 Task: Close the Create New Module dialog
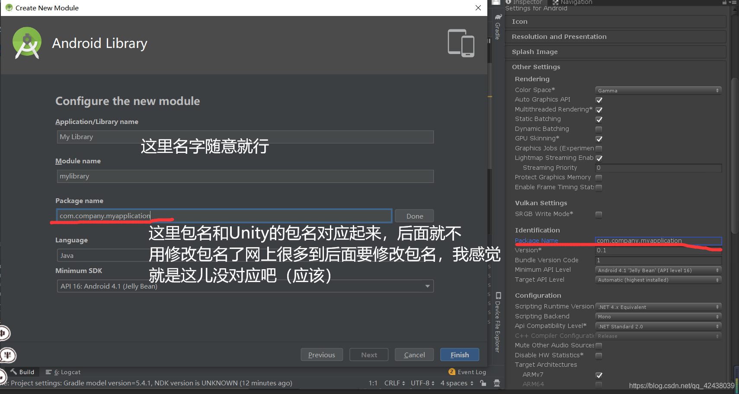478,8
